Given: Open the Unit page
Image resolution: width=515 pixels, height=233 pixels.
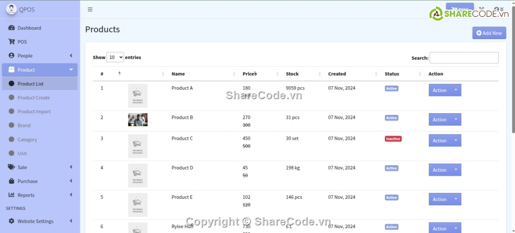Looking at the screenshot, I should pyautogui.click(x=40, y=153).
